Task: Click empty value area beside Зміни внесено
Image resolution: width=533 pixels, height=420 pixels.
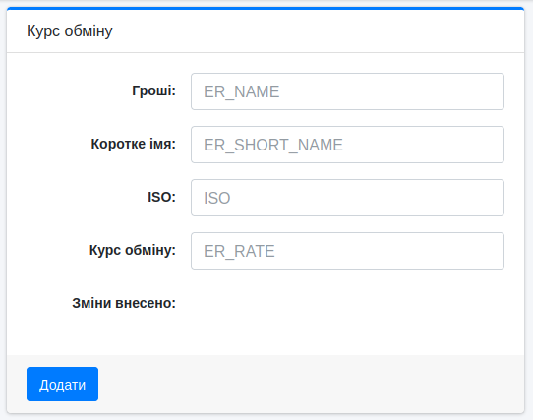Action: pyautogui.click(x=347, y=303)
